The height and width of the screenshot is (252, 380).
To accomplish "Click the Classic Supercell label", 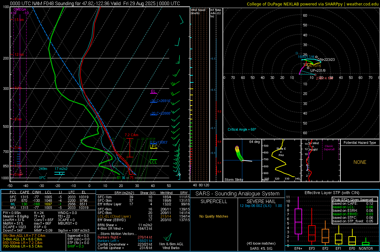I will (329, 148).
